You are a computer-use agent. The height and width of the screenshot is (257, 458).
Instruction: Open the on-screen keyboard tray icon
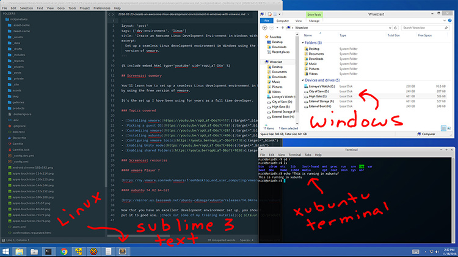coord(416,252)
